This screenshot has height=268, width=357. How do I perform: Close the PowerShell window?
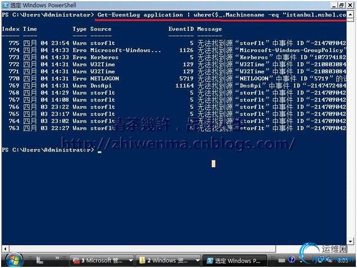point(350,5)
